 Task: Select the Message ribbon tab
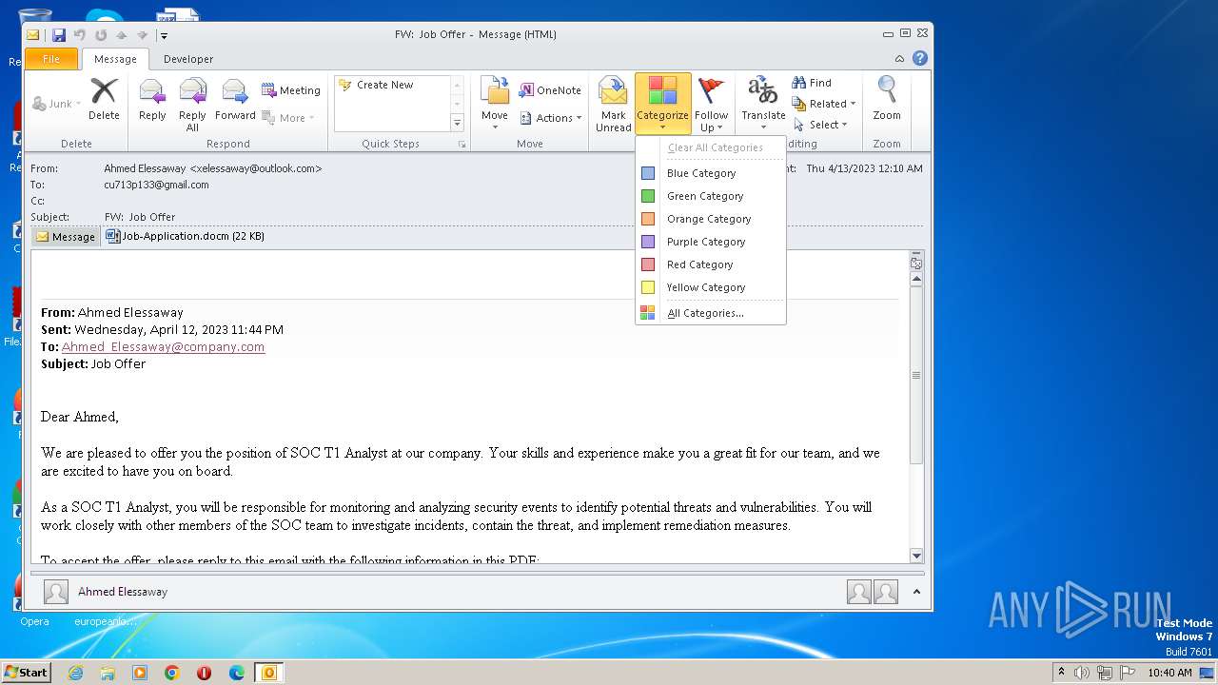pos(115,59)
